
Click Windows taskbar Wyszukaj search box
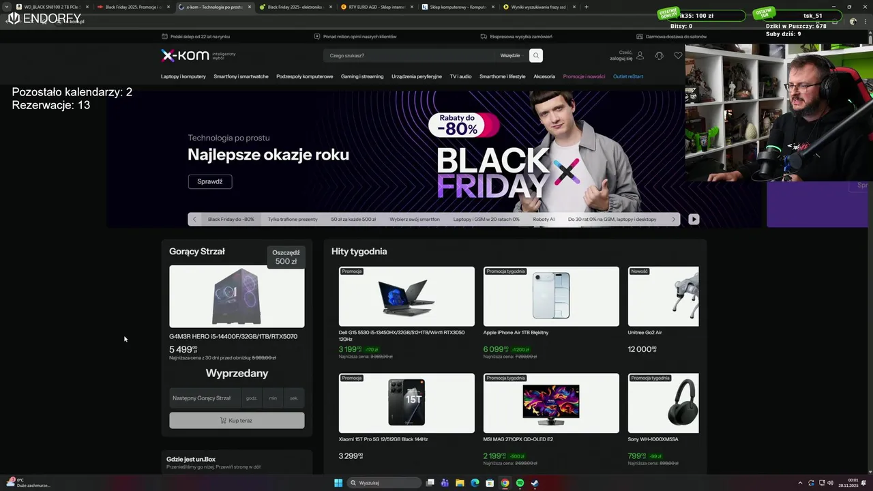click(385, 483)
